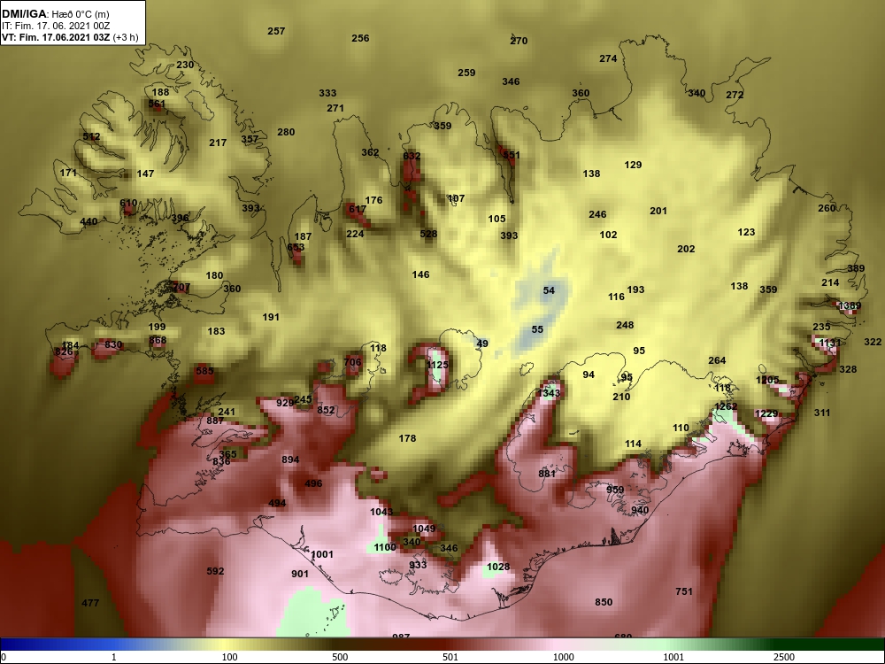Click the map value '617'
The height and width of the screenshot is (664, 885).
click(358, 209)
